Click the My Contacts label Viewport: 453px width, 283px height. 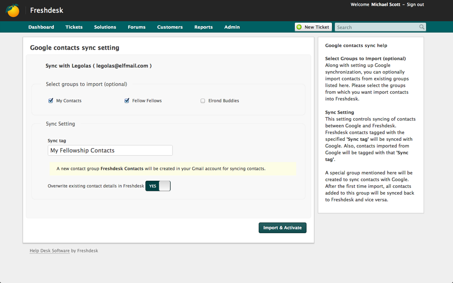coord(69,101)
